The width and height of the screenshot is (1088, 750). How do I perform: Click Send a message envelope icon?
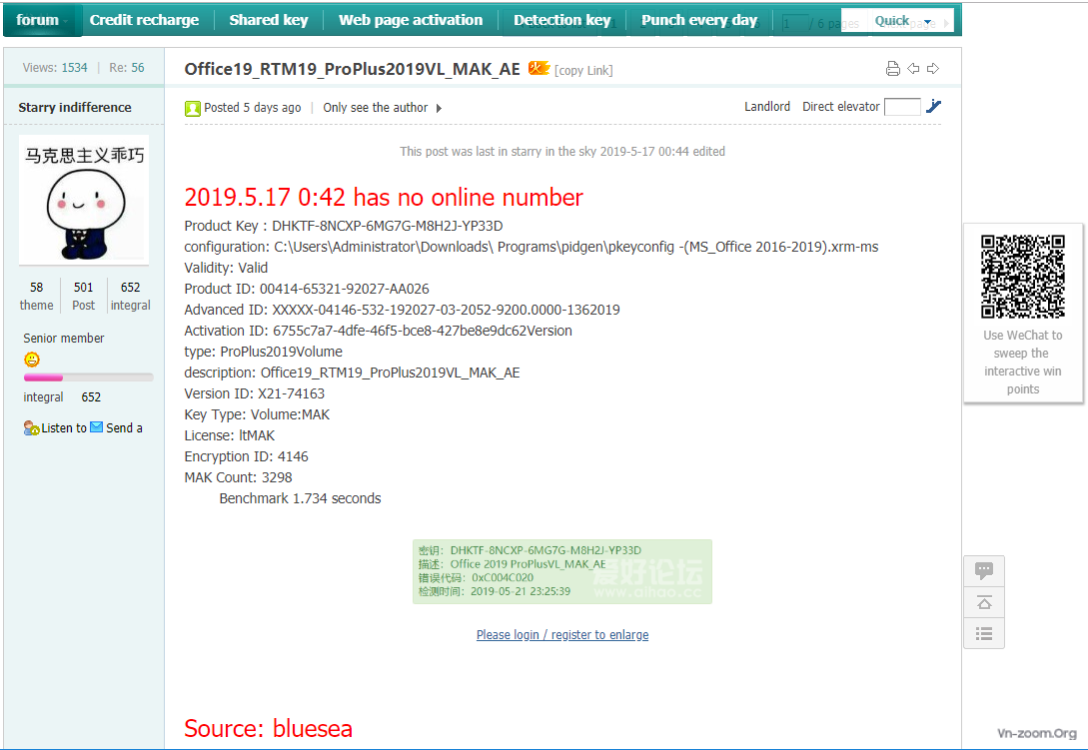point(97,426)
